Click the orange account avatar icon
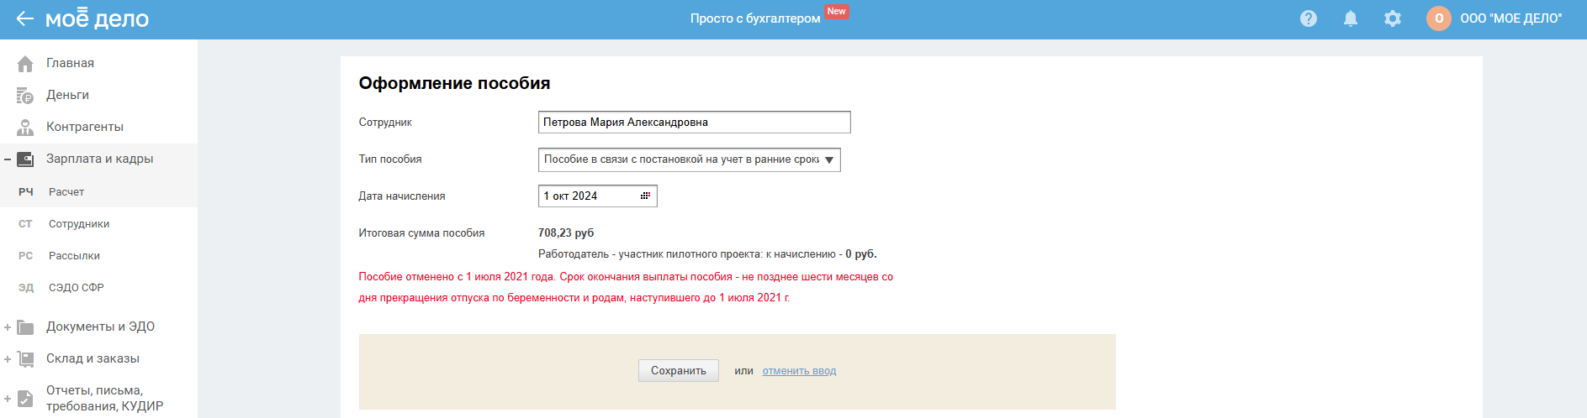1587x418 pixels. pyautogui.click(x=1439, y=18)
